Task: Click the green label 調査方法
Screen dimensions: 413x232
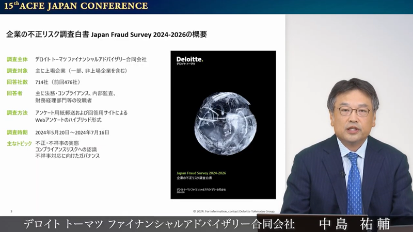Action: (x=17, y=113)
